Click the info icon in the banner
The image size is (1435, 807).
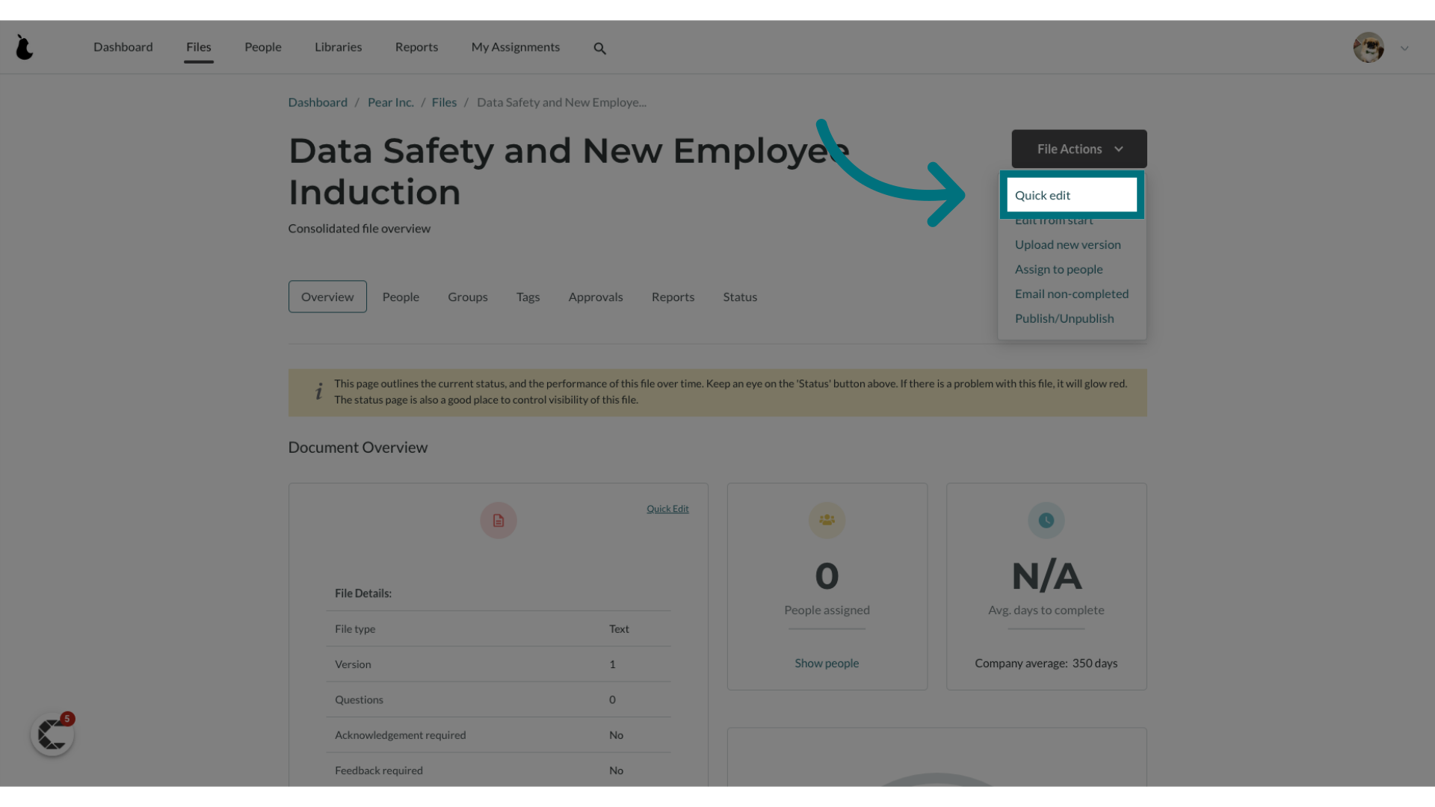tap(319, 392)
